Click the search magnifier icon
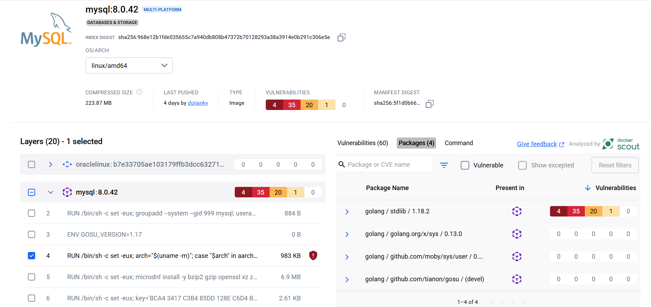Screen dimensions: 651x307 [x=342, y=164]
